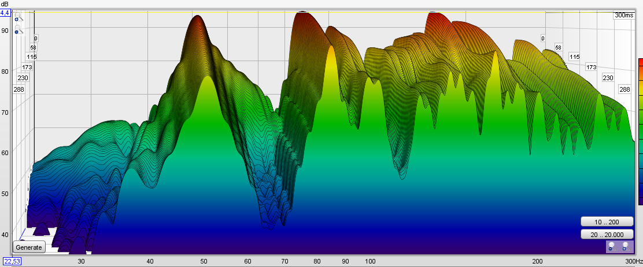Zoom in the frequency axis with the magnifier
Viewport: 643px width, 267px height.
click(624, 247)
